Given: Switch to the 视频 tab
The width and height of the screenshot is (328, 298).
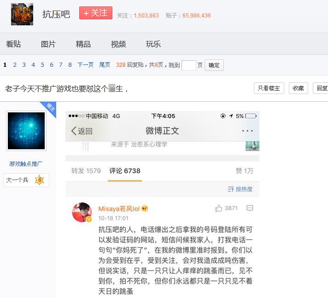Looking at the screenshot, I should pyautogui.click(x=118, y=44).
